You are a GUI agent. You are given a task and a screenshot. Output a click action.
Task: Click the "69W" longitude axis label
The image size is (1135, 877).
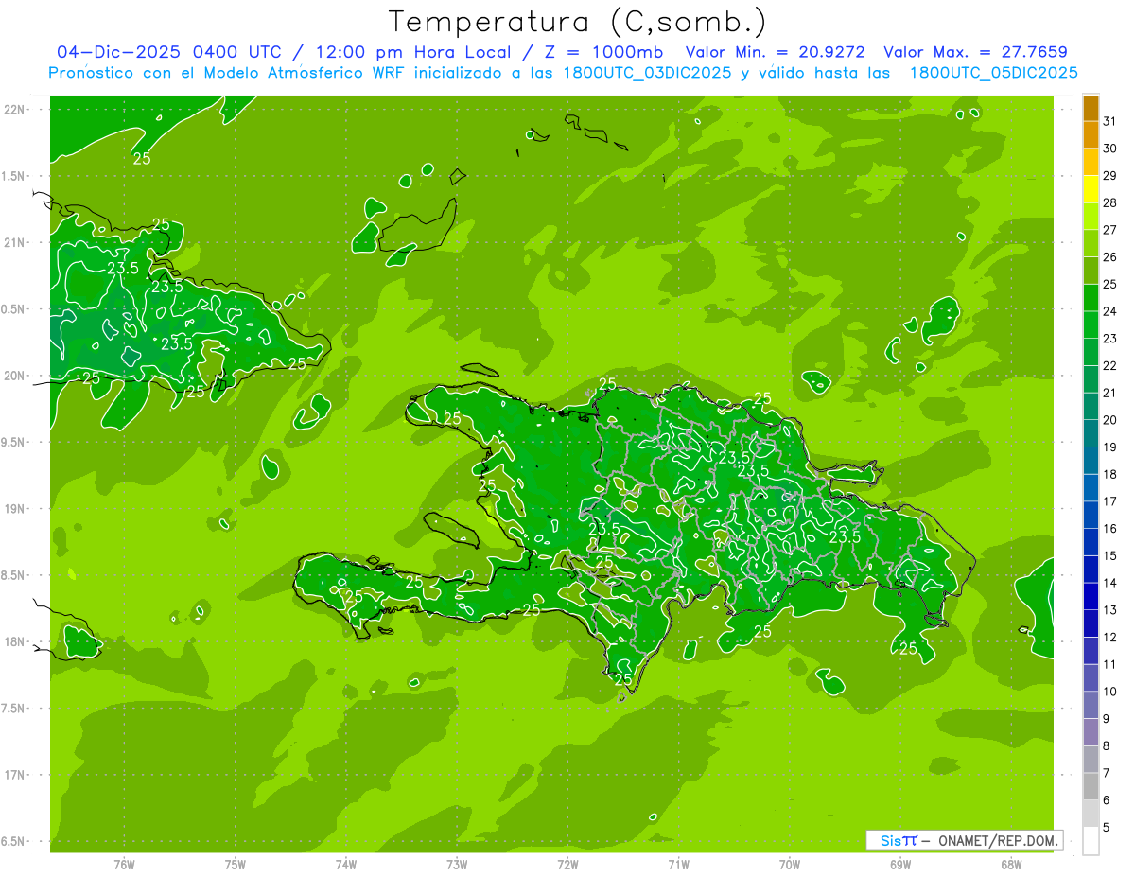pyautogui.click(x=900, y=864)
